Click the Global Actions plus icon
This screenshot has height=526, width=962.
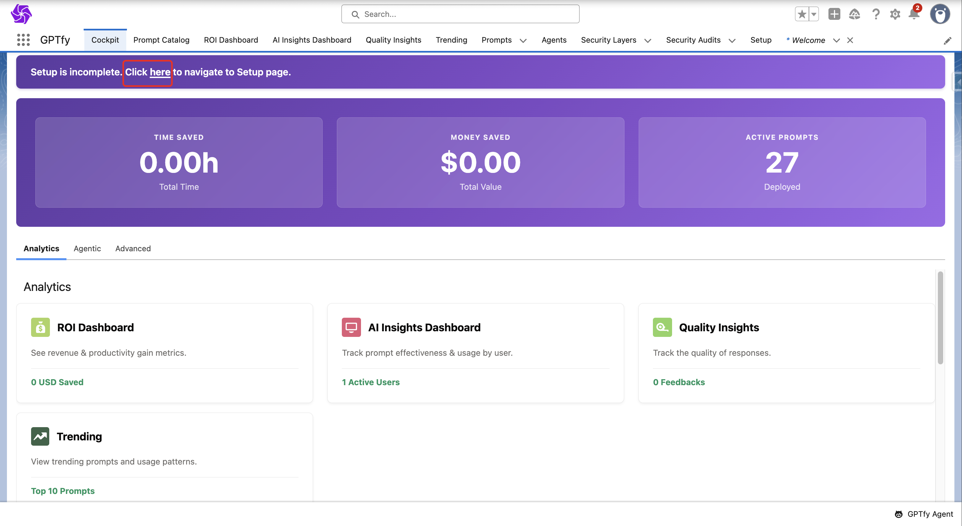834,14
